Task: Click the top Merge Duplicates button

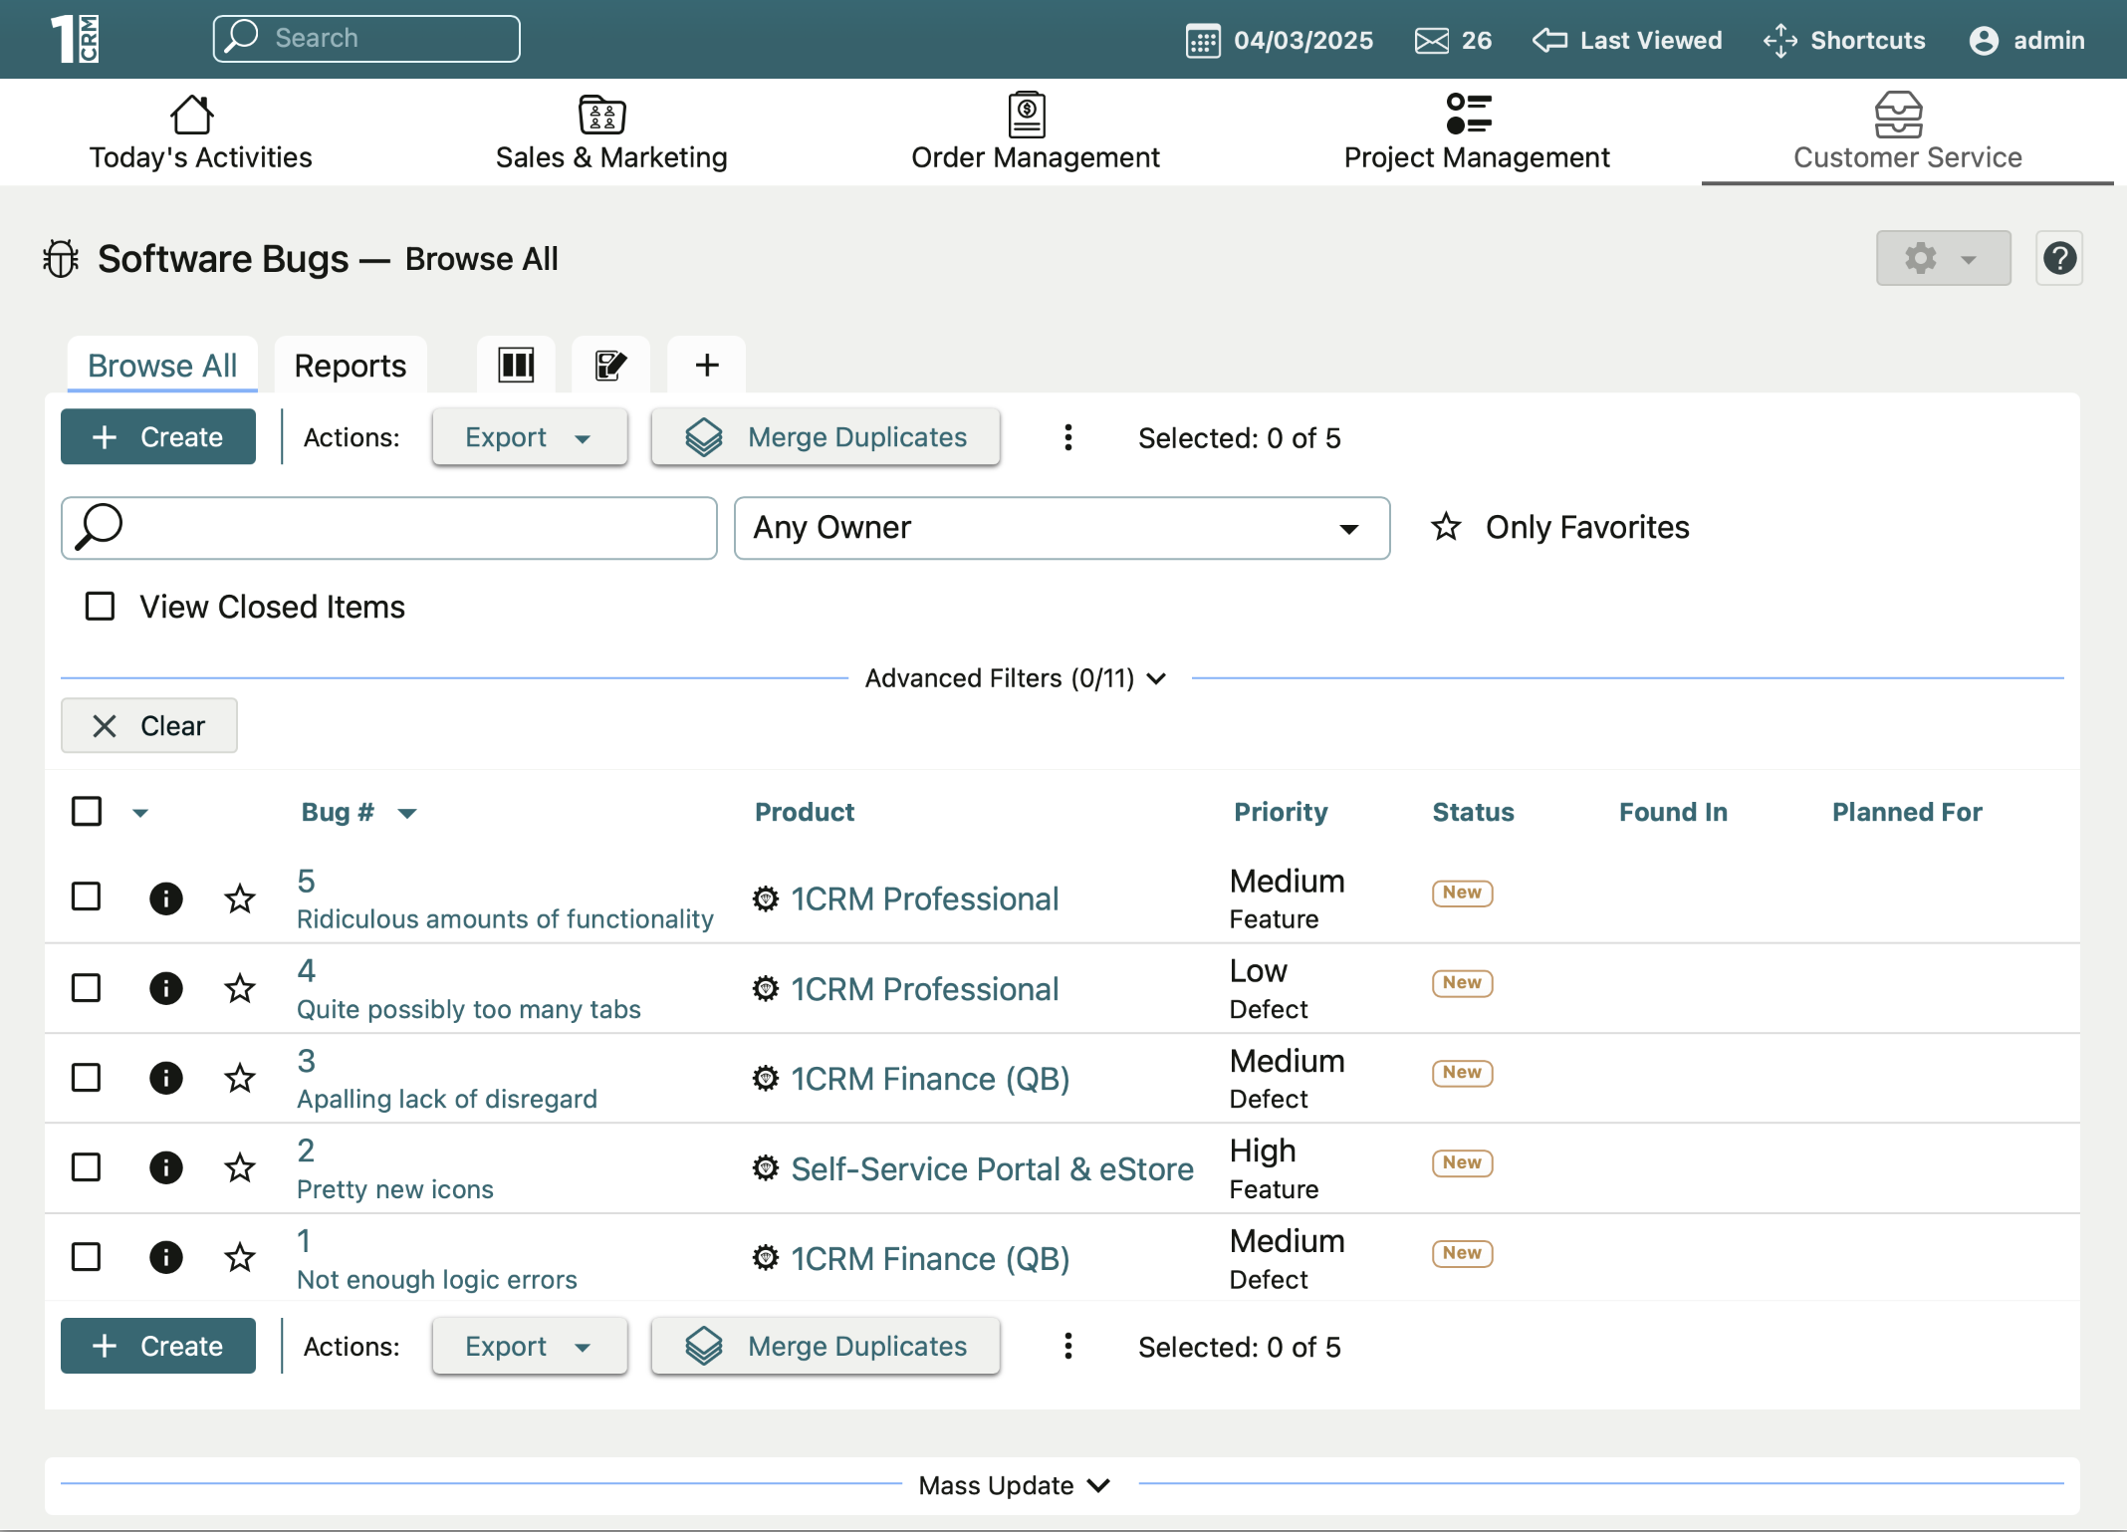Action: pyautogui.click(x=826, y=437)
